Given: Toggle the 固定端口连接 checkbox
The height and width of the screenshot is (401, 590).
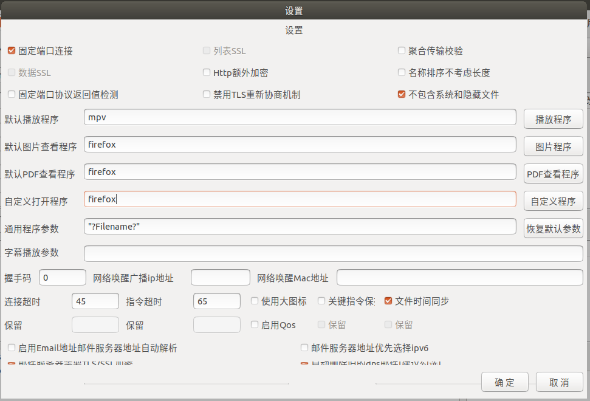Looking at the screenshot, I should pos(12,51).
